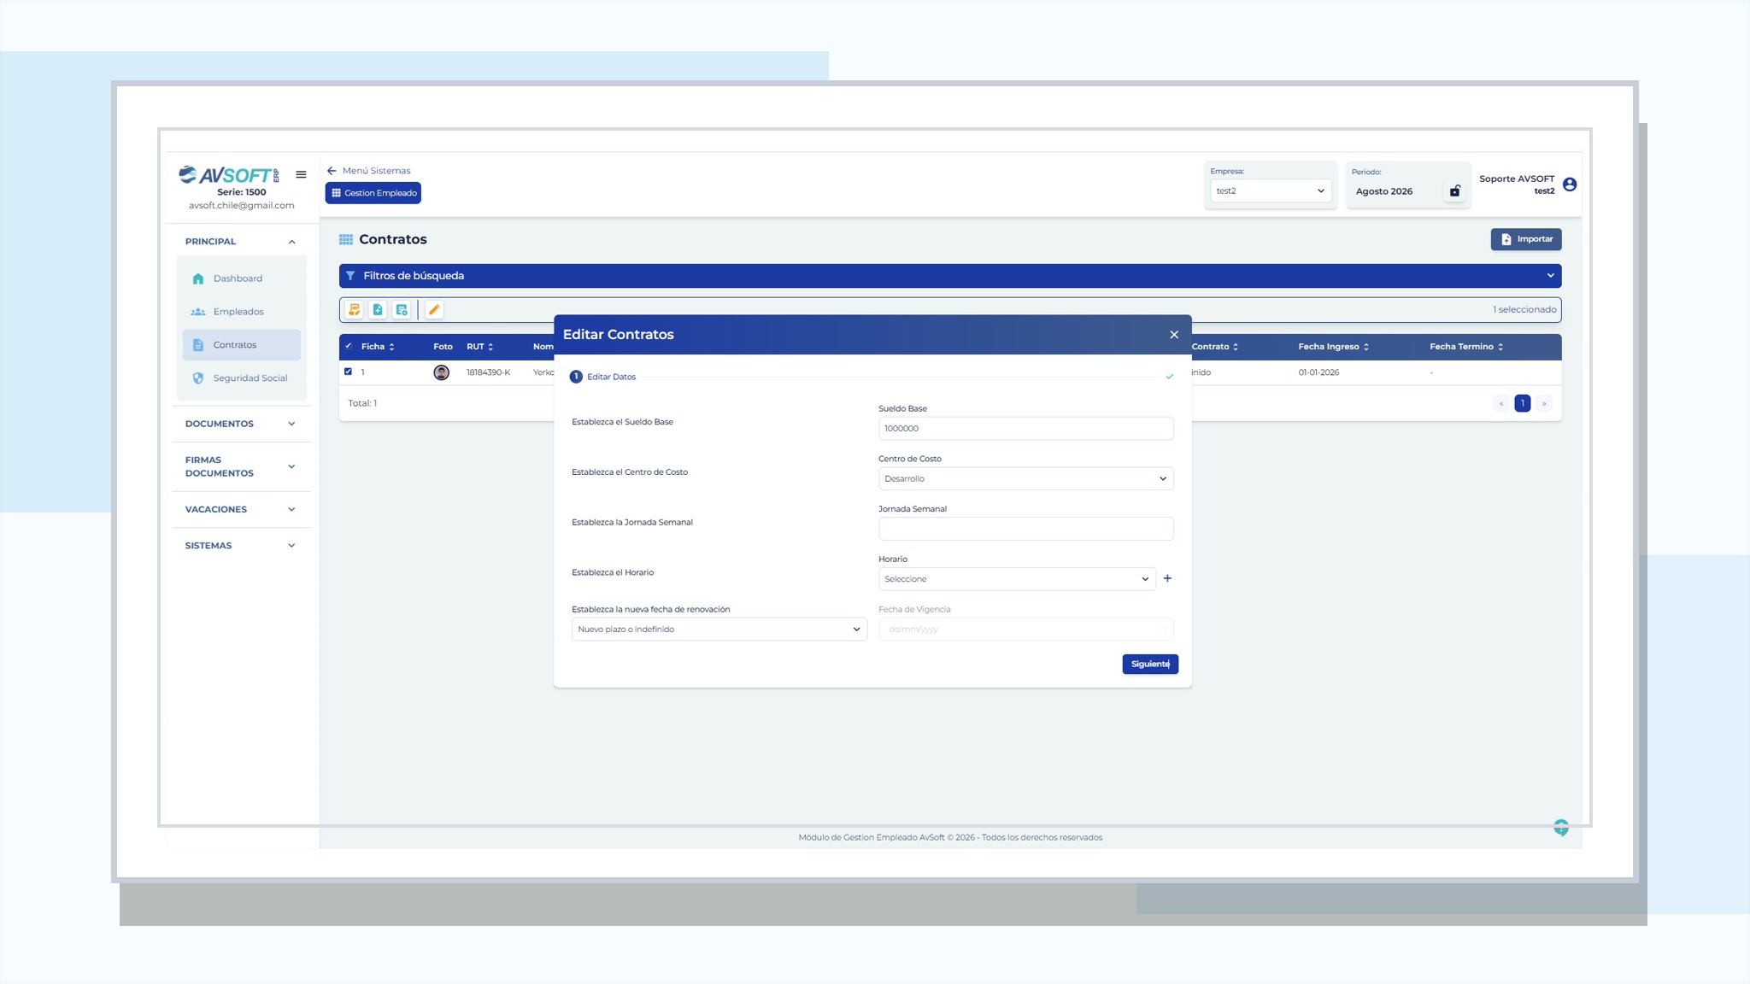Viewport: 1750px width, 984px height.
Task: Click pagination page 1 button
Action: [x=1522, y=403]
